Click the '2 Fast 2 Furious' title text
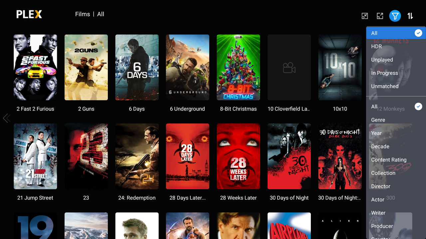The height and width of the screenshot is (239, 426). [35, 109]
